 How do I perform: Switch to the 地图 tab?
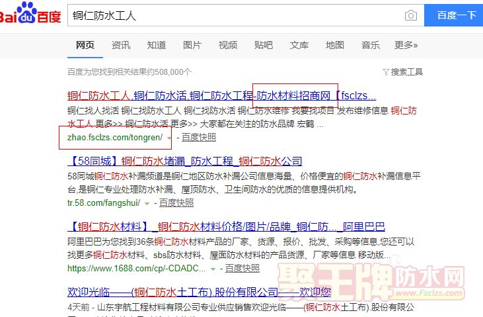tap(335, 45)
